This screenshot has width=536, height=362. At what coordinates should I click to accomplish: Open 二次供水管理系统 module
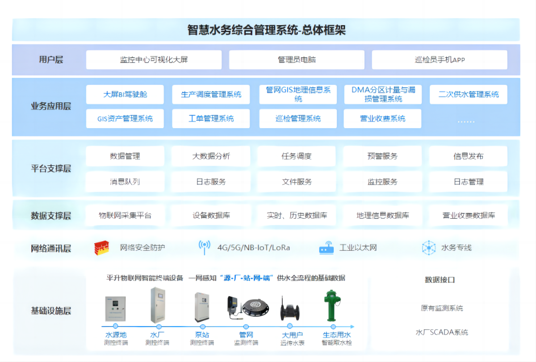469,94
